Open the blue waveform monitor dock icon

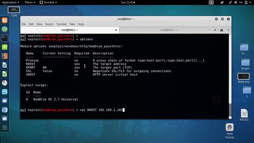(x=4, y=92)
